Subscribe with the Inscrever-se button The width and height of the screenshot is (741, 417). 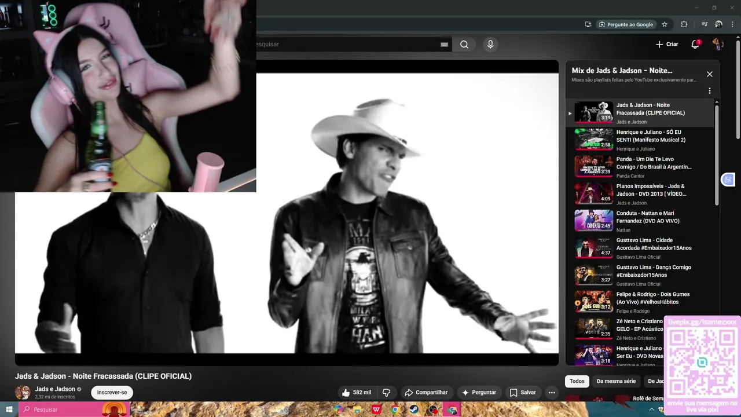(112, 393)
